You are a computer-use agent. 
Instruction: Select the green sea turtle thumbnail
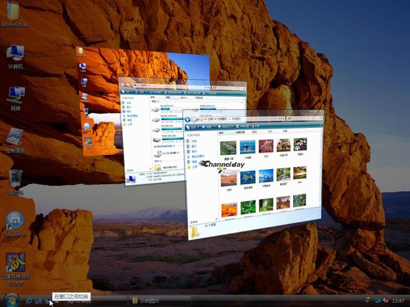pyautogui.click(x=248, y=178)
